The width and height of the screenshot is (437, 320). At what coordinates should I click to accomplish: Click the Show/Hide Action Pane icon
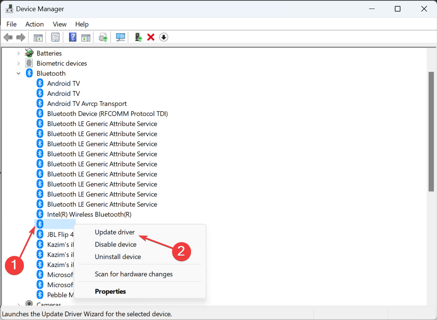(86, 37)
